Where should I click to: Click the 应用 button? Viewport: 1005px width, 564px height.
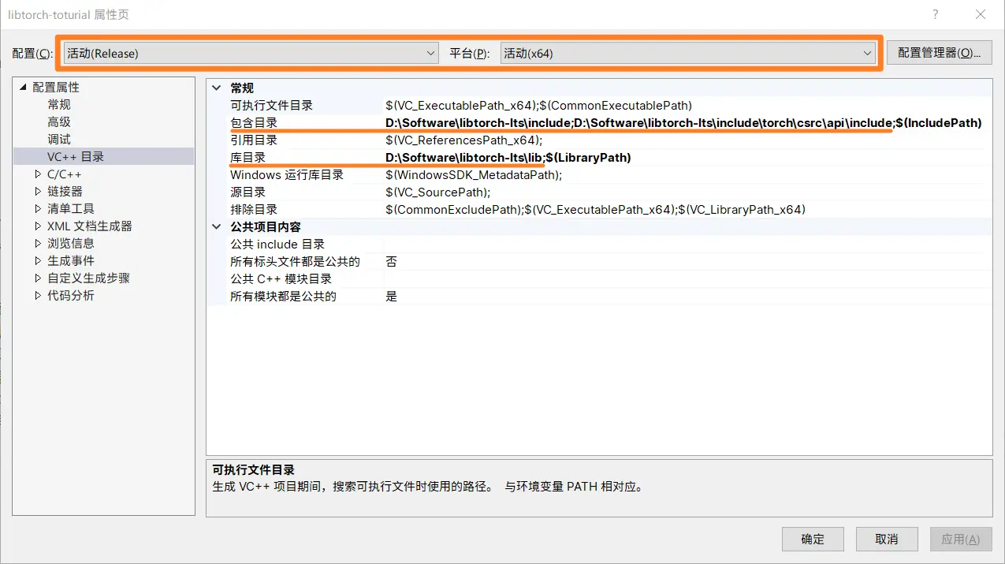[961, 539]
